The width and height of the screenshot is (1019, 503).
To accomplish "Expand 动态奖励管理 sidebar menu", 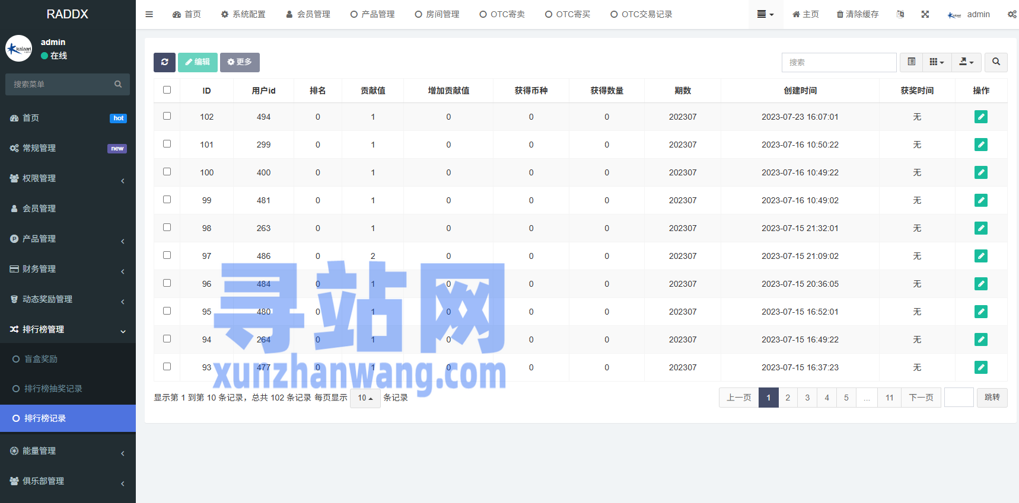I will point(68,299).
